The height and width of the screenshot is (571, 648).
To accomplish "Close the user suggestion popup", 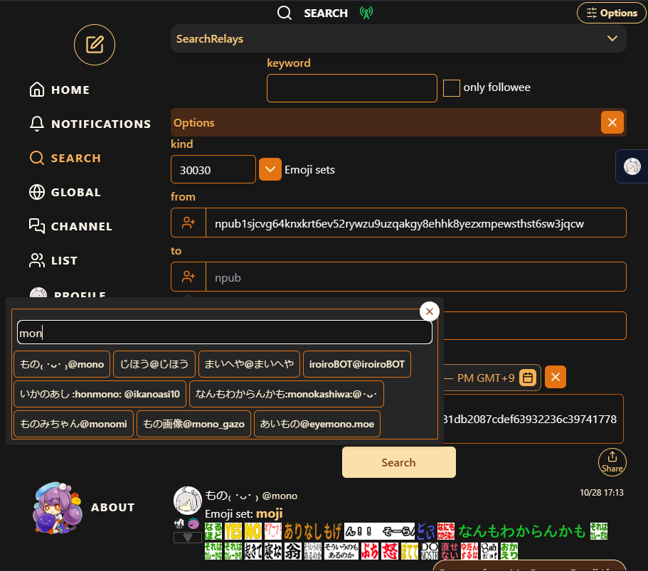I will coord(430,311).
